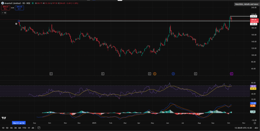260x131 pixels.
Task: Open the 1D interval selector in the title
Action: click(24, 3)
